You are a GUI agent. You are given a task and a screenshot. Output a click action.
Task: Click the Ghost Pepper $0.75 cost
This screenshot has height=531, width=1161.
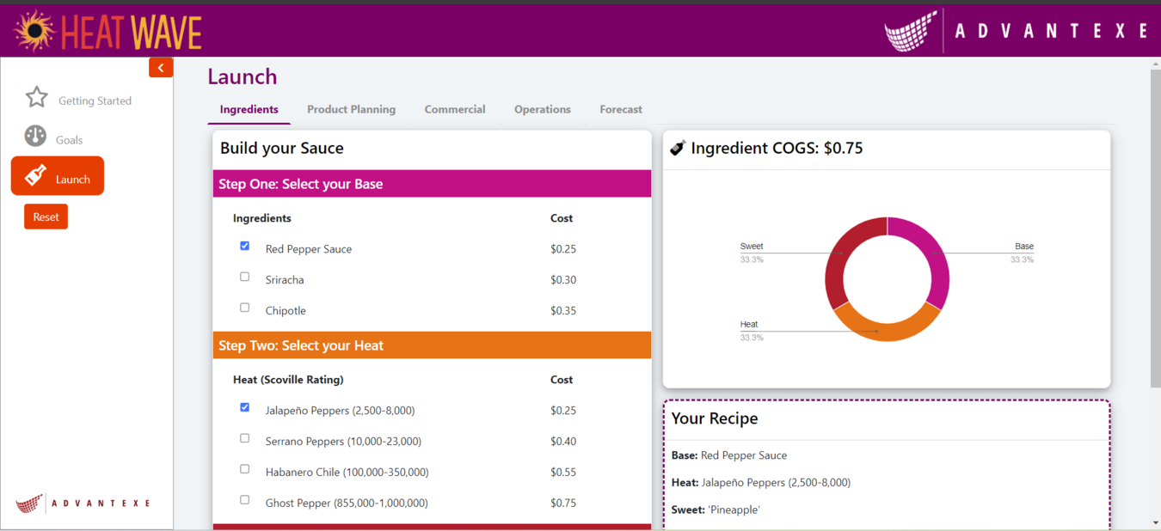click(563, 504)
